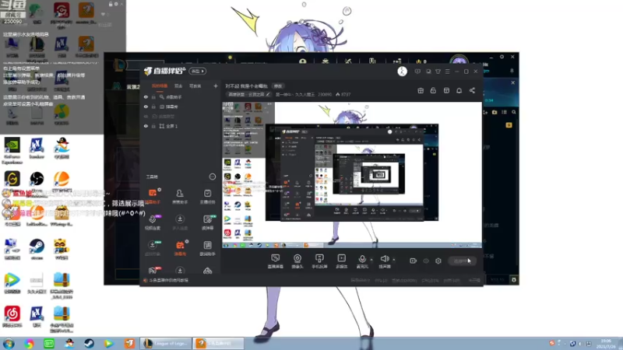Screen dimensions: 623x350
Task: Open the funnel-shaped icon in the title bar
Action: [x=438, y=72]
